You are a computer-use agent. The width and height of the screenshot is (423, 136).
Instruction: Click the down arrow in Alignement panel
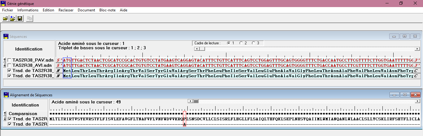coord(4,119)
